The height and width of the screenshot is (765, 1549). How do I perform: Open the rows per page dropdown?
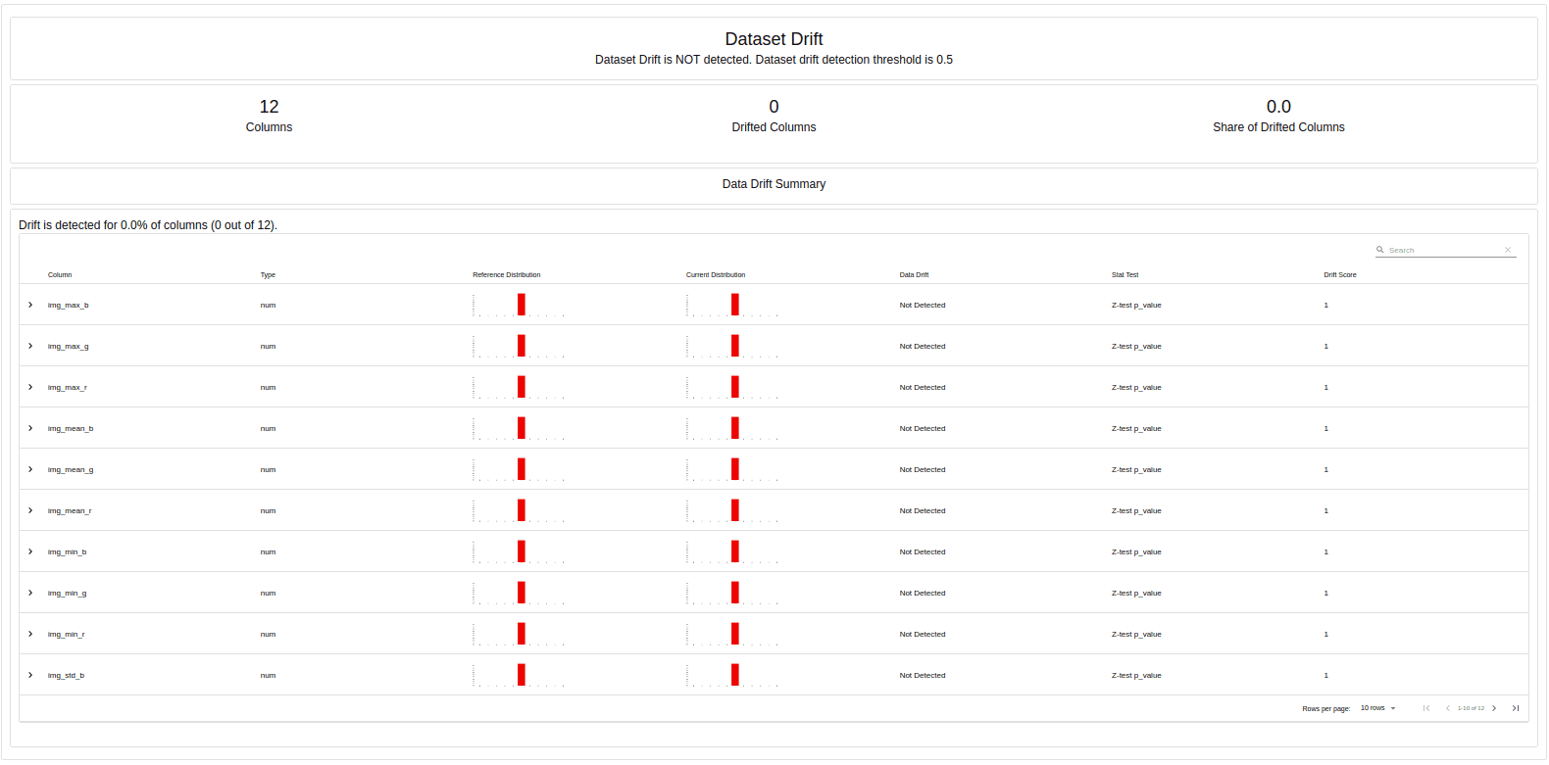(1377, 708)
